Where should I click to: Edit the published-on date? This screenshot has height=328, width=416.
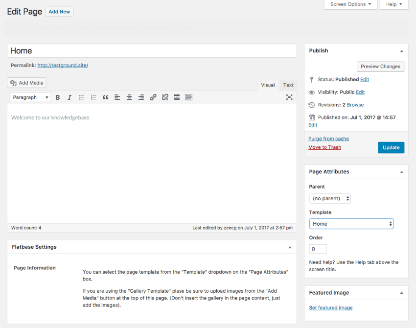coord(313,125)
